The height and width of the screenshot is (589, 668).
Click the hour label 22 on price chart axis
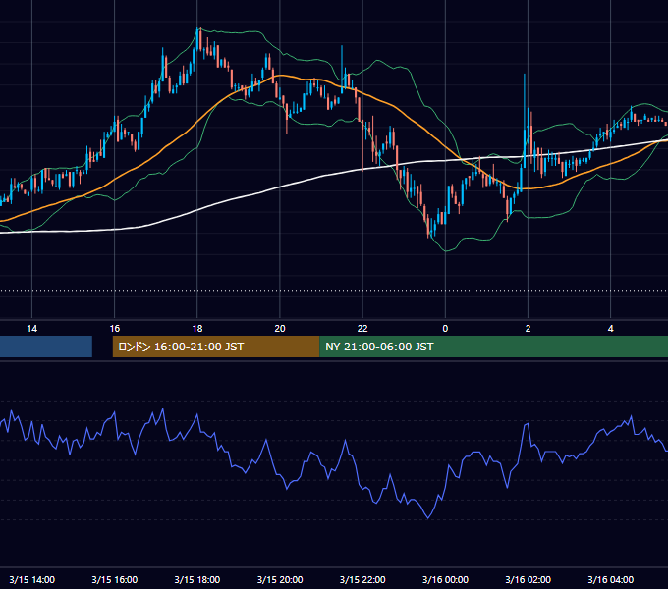pyautogui.click(x=362, y=329)
